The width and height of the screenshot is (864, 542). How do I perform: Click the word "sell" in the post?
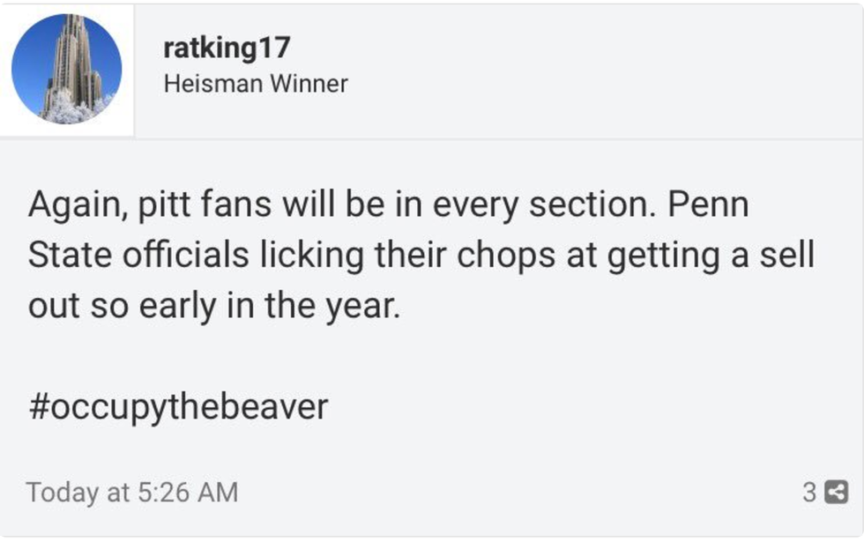[784, 256]
